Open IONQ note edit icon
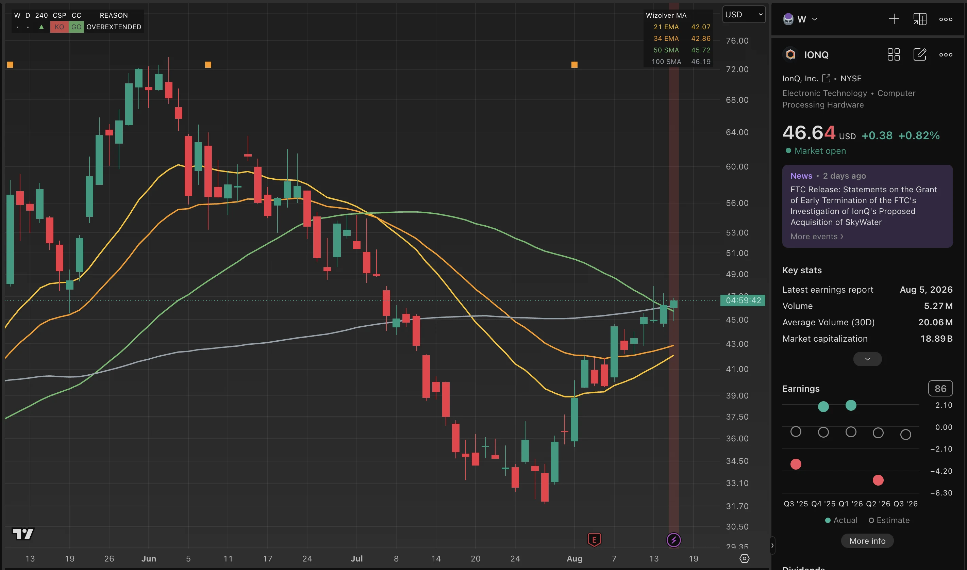Viewport: 967px width, 570px height. click(920, 54)
